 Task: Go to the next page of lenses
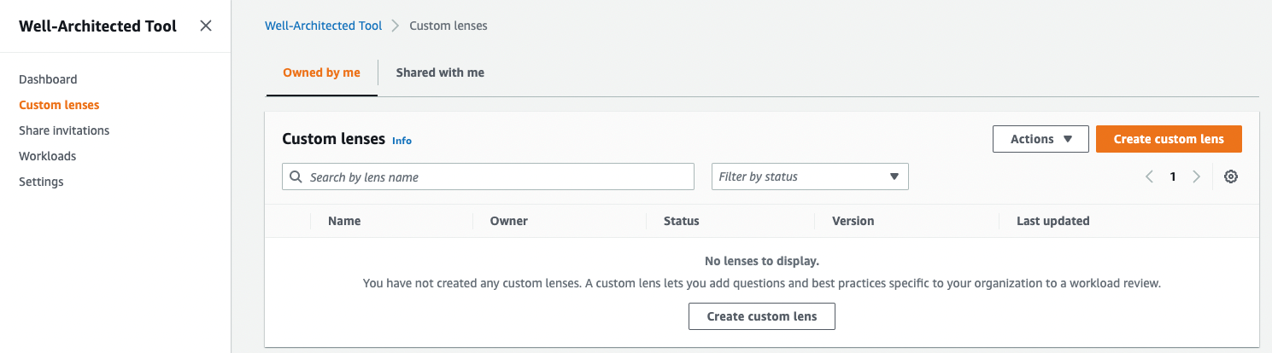click(1196, 176)
